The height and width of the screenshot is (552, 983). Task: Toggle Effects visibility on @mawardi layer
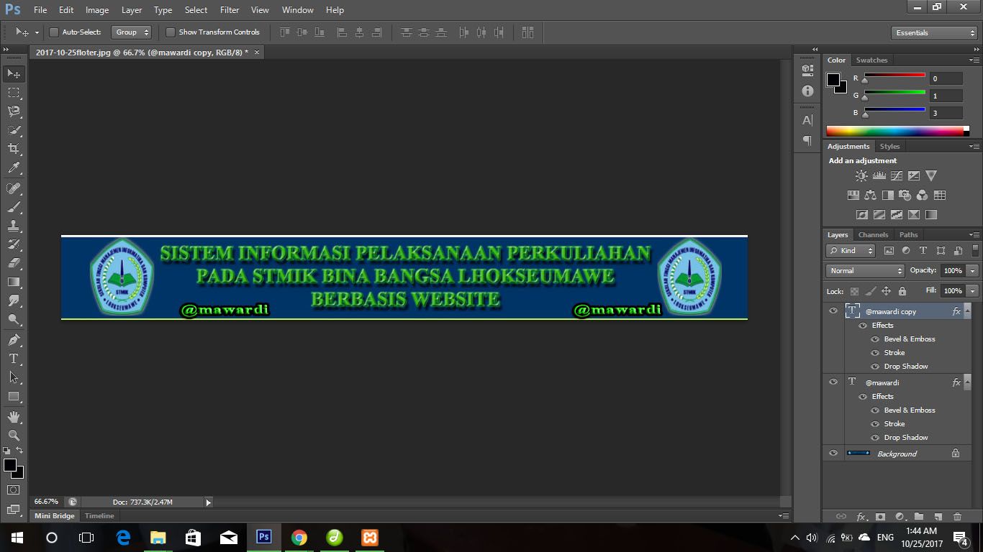tap(863, 396)
